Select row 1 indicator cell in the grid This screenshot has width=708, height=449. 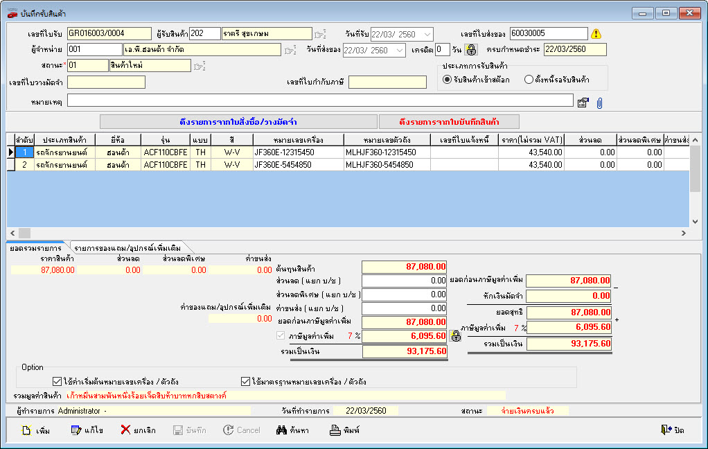11,152
